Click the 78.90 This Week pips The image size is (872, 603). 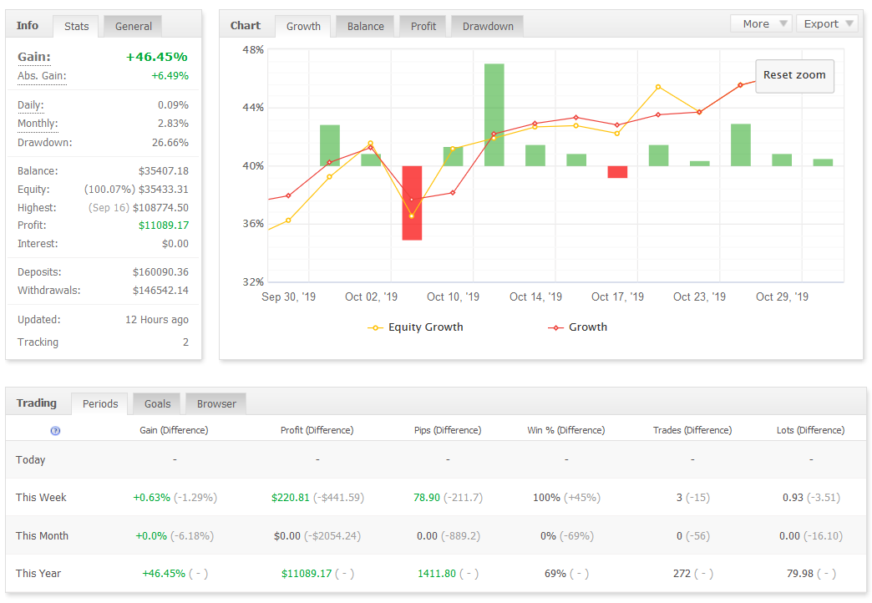coord(427,497)
